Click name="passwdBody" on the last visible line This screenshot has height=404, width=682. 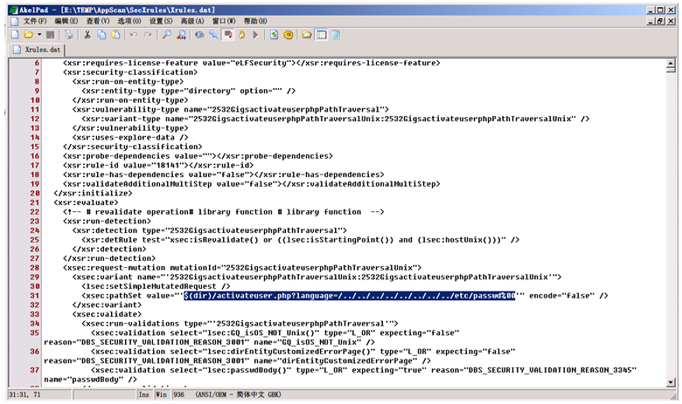84,380
